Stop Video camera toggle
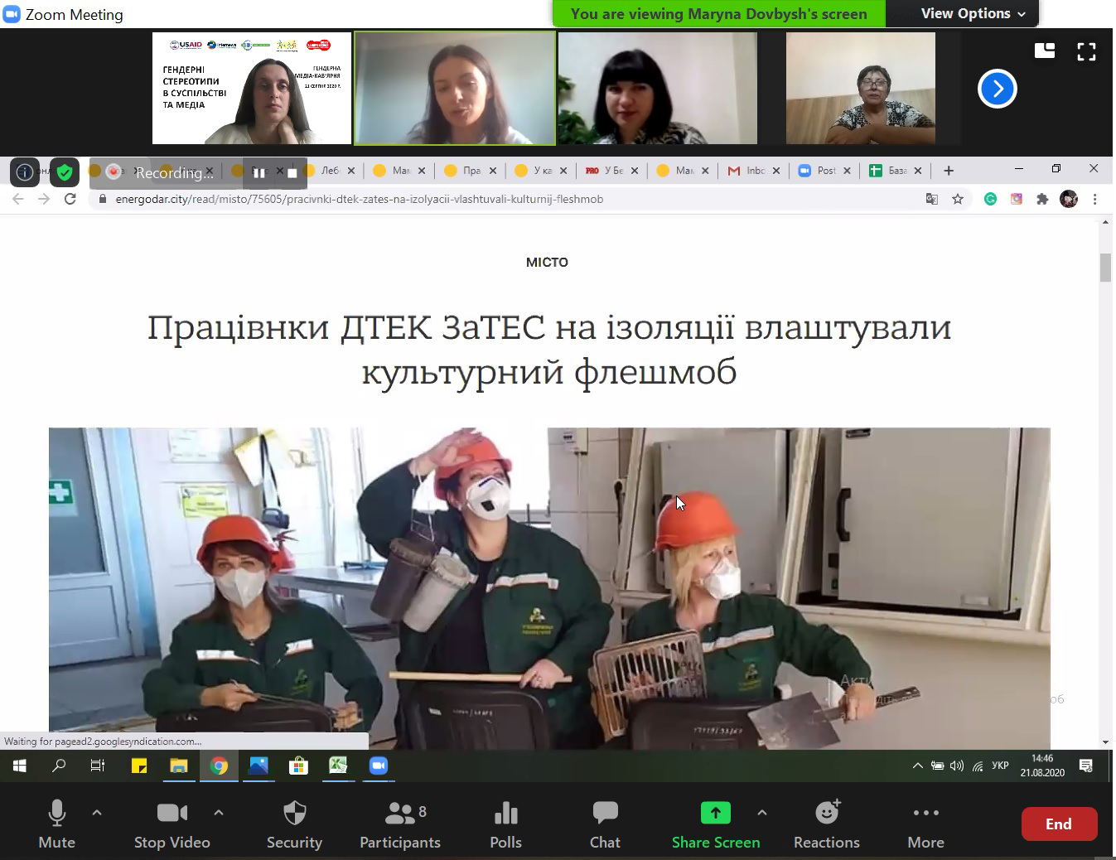 click(172, 825)
